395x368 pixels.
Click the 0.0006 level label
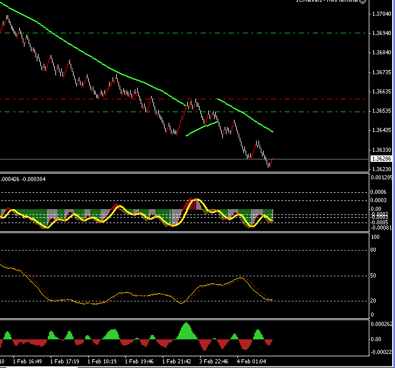(x=378, y=192)
